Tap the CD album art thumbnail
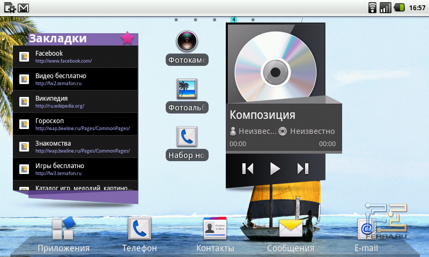429x257 pixels. coord(275,64)
